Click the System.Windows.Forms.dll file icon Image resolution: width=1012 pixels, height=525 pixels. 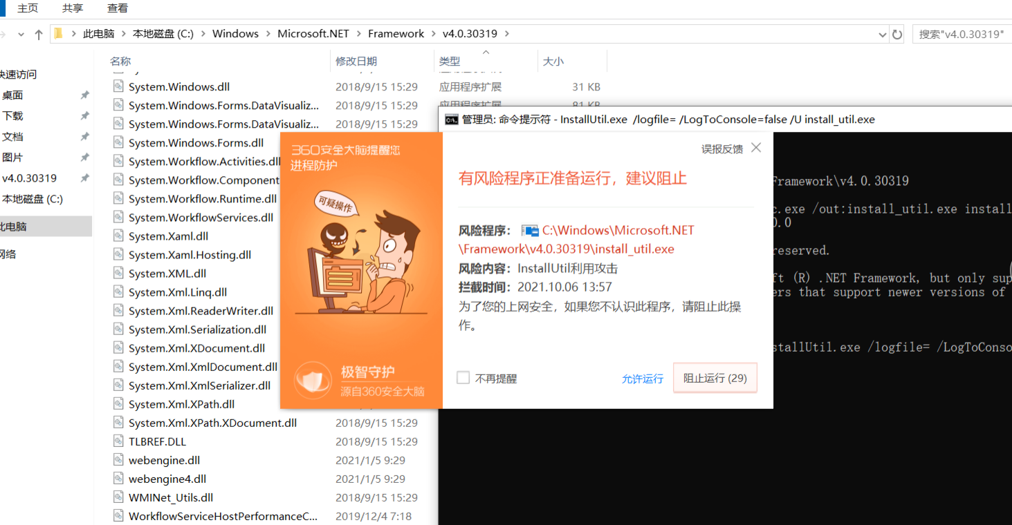click(119, 143)
